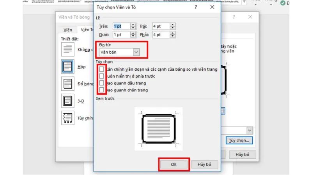Decrease the Phải margin with down arrow

172,36
